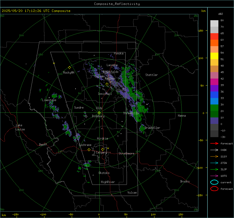Click the -150 tick on bottom axis
234x218 pixels.
point(15,214)
